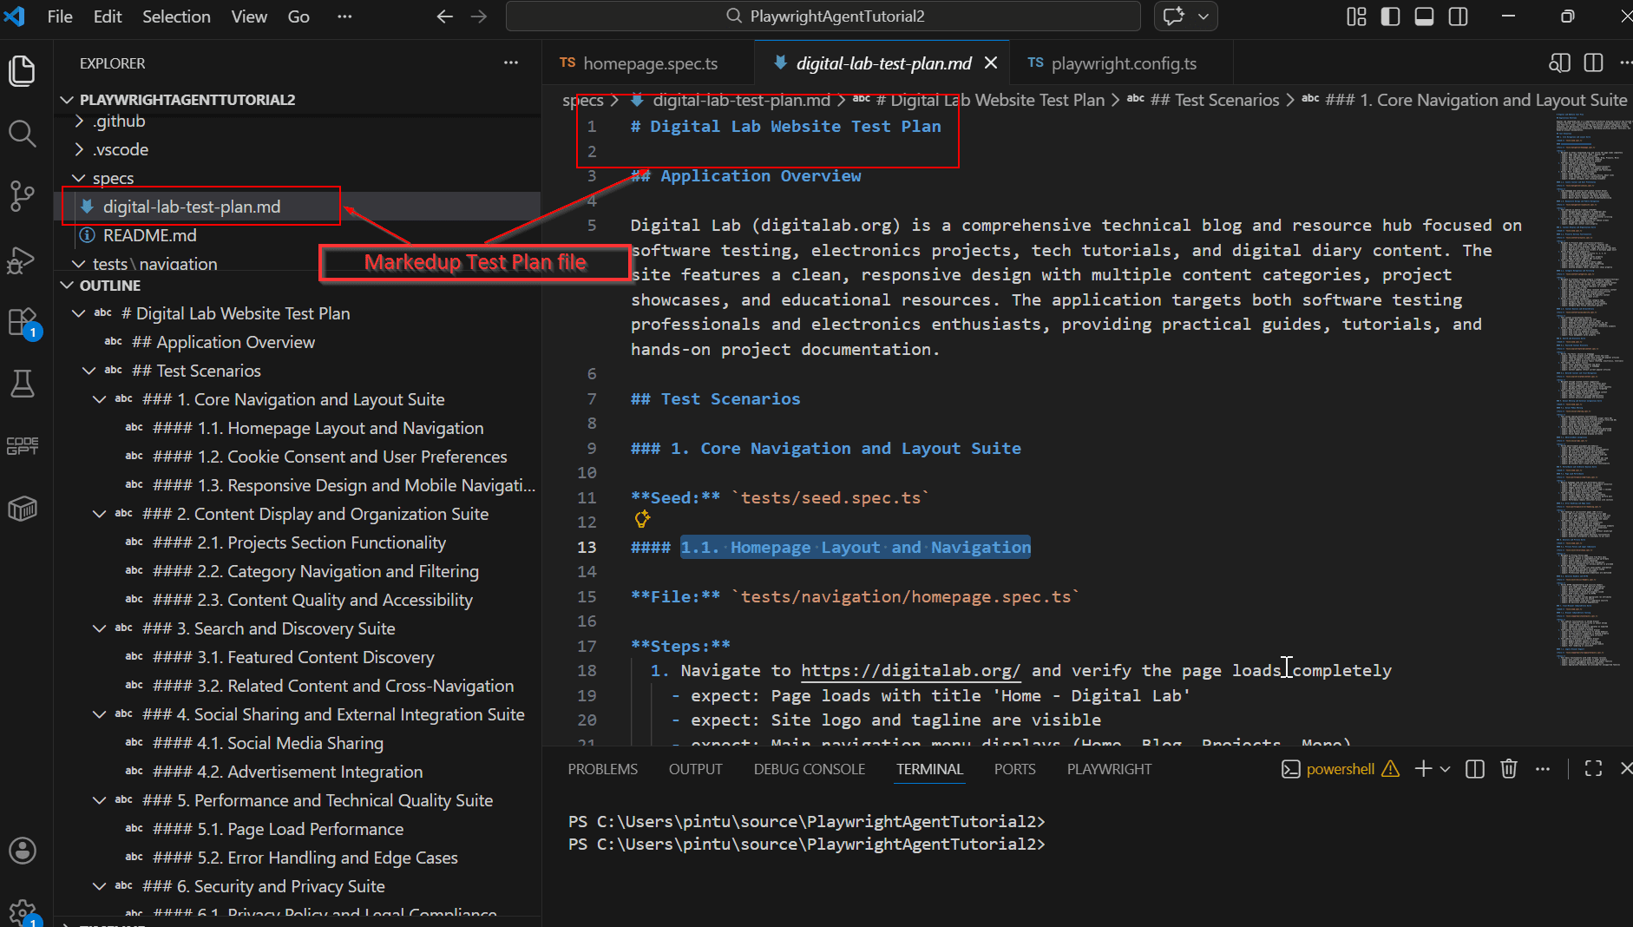Open the CodeGPT sidebar panel

coord(22,446)
